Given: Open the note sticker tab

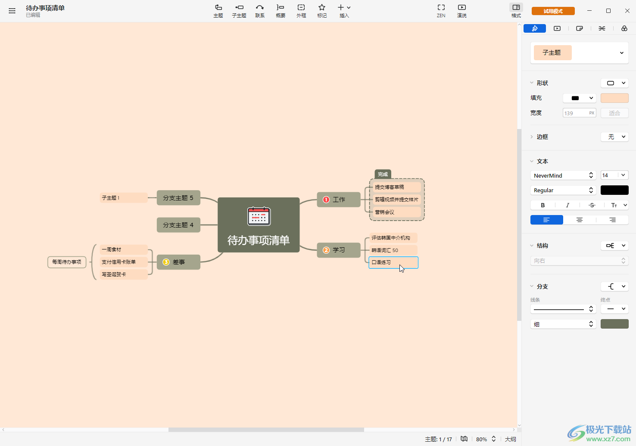Looking at the screenshot, I should pos(580,28).
